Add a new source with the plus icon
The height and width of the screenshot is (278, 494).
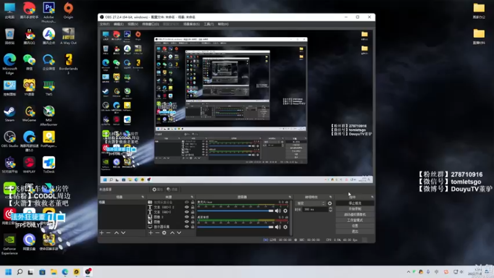(x=151, y=233)
